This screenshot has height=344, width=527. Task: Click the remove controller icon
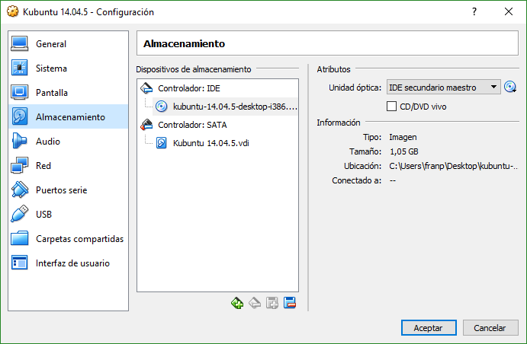pyautogui.click(x=255, y=303)
